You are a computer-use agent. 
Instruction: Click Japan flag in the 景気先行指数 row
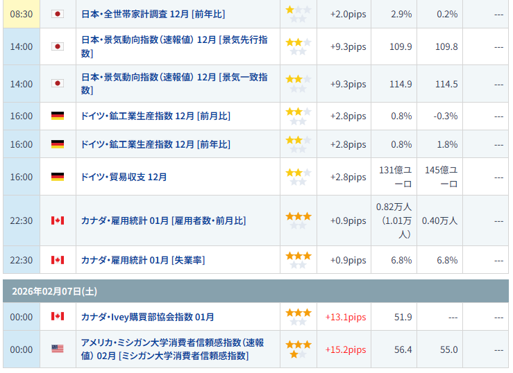point(58,46)
